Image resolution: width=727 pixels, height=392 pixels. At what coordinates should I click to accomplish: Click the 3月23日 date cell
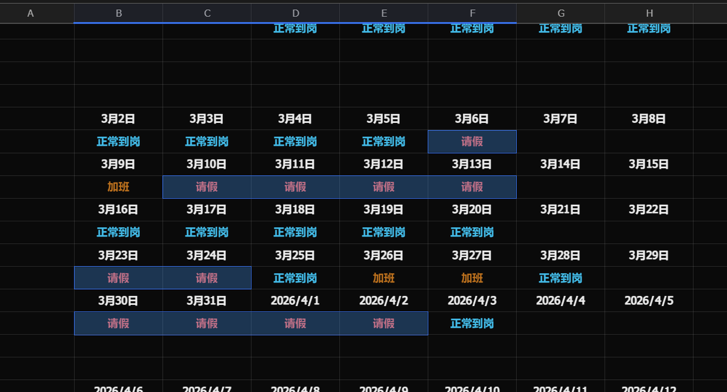pos(119,255)
